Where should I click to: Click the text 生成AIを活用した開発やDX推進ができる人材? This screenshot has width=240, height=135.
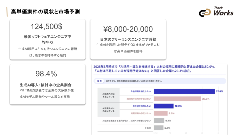tap(128, 45)
